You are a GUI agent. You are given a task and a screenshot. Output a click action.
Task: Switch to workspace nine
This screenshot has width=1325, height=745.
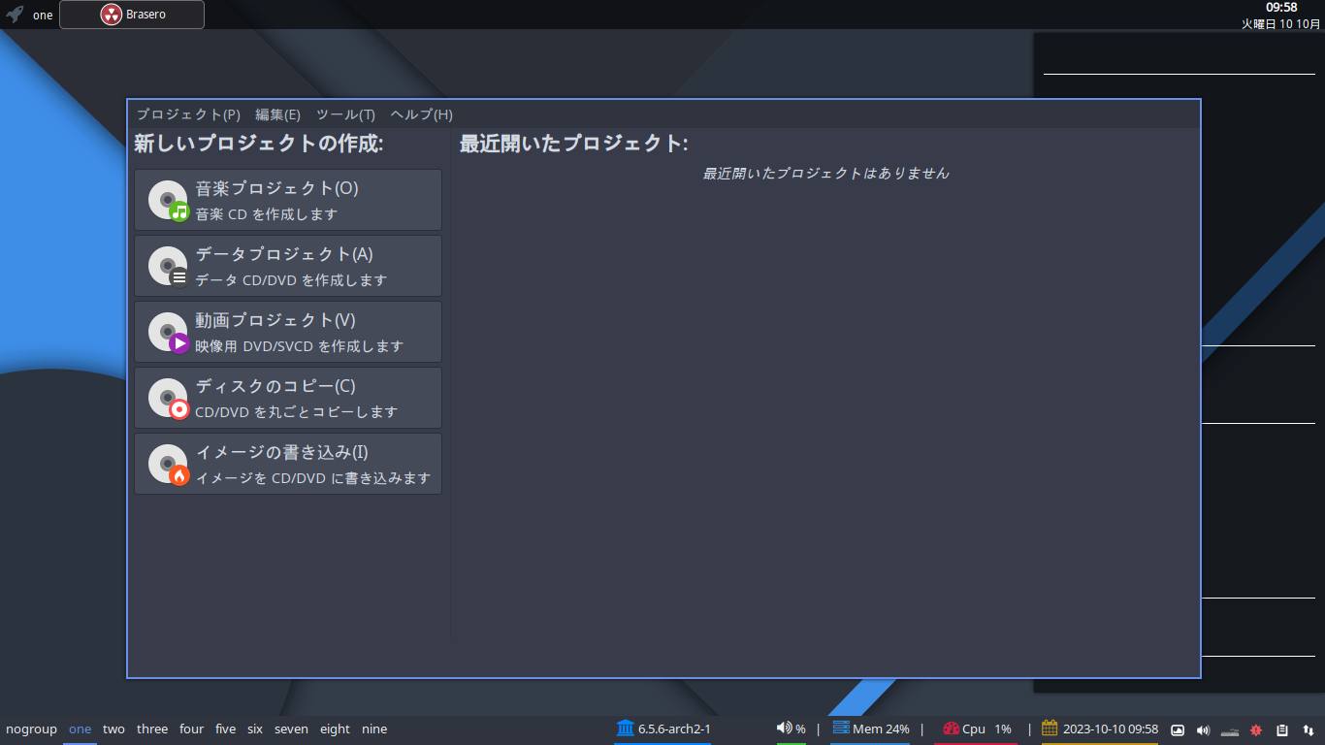click(x=374, y=729)
